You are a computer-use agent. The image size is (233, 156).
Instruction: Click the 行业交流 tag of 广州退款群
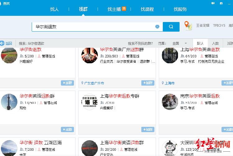tap(107, 61)
